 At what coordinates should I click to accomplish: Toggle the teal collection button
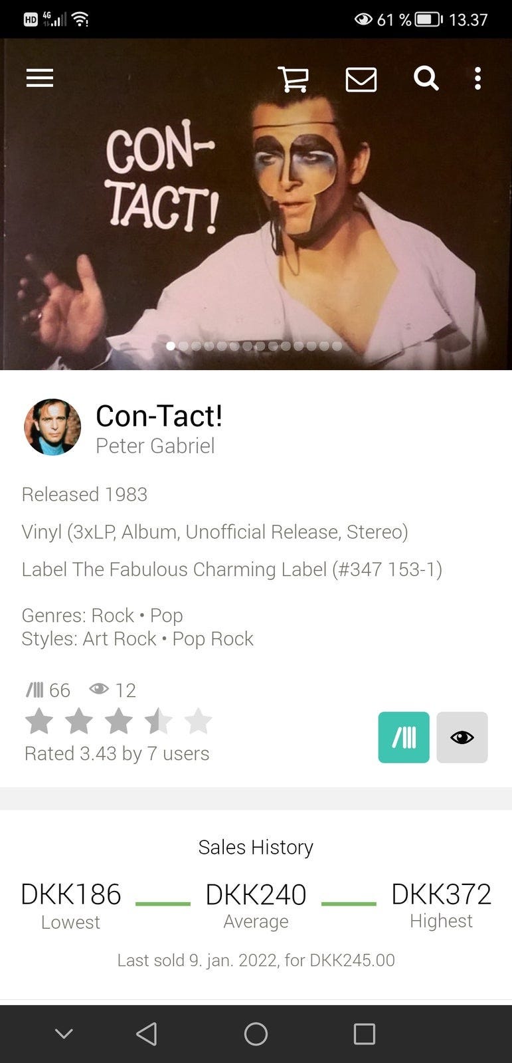tap(404, 737)
